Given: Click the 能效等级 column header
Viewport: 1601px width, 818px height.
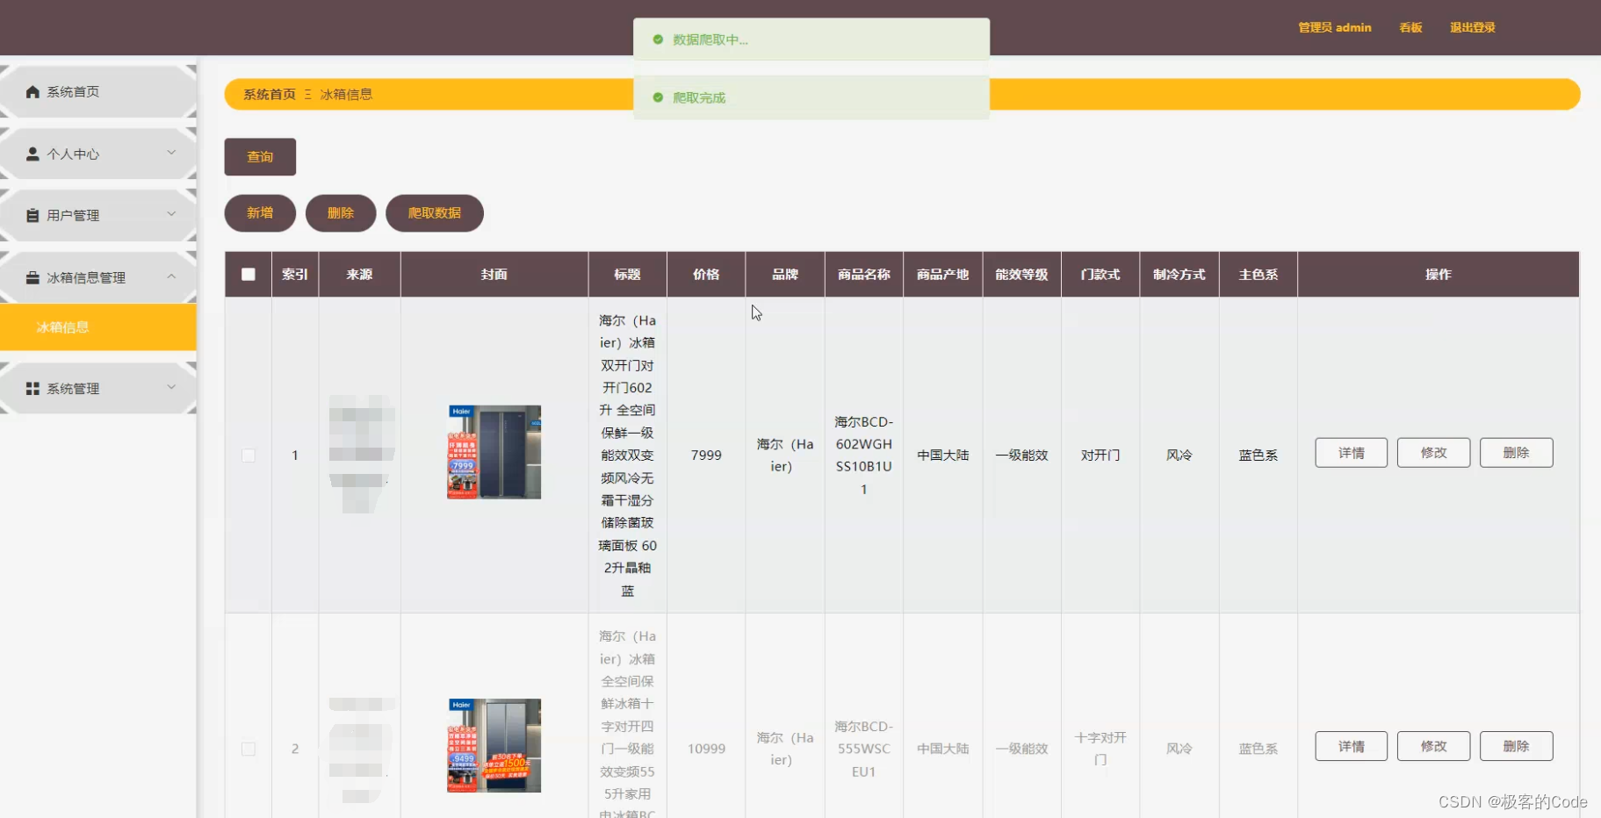Looking at the screenshot, I should [x=1021, y=274].
